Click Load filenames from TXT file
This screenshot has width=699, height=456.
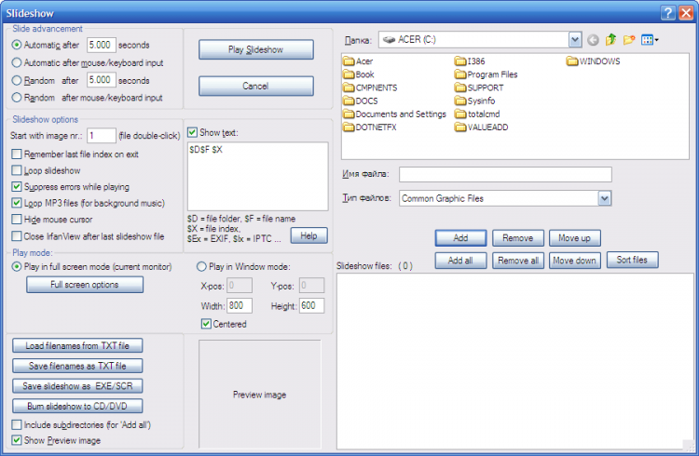point(77,345)
